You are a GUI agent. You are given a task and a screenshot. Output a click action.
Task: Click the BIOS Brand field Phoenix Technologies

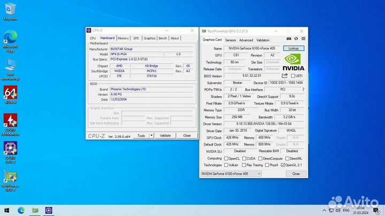[x=151, y=89]
